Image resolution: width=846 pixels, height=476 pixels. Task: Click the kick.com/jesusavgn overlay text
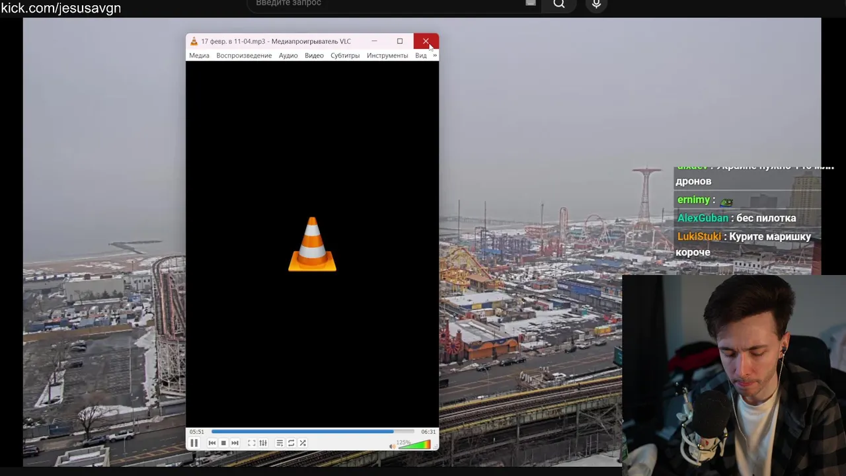click(x=61, y=9)
